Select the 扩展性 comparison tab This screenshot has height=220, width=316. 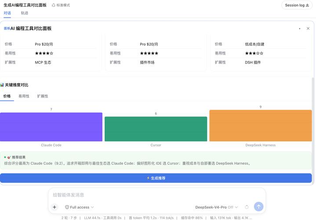point(43,96)
